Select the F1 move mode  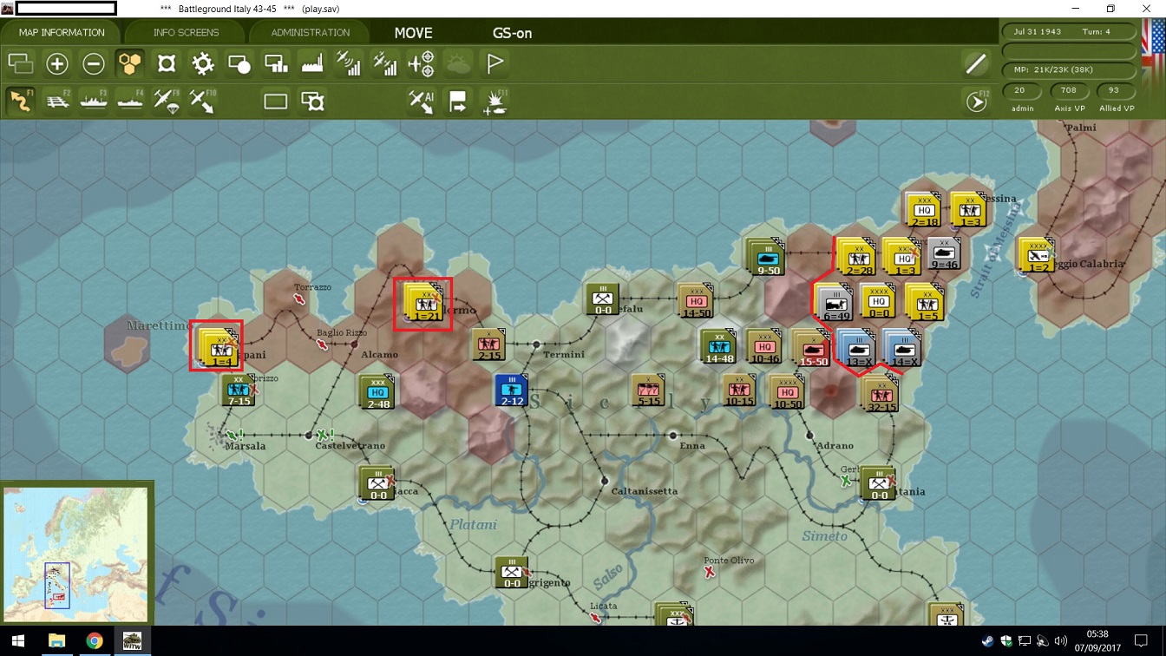coord(21,101)
